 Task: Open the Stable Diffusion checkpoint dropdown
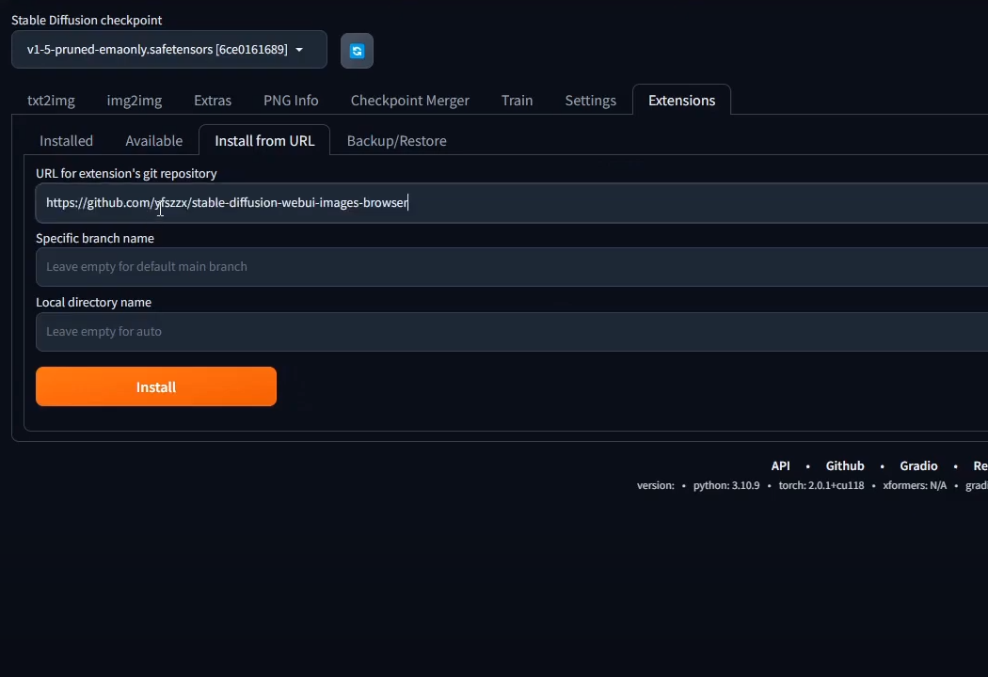[x=168, y=50]
